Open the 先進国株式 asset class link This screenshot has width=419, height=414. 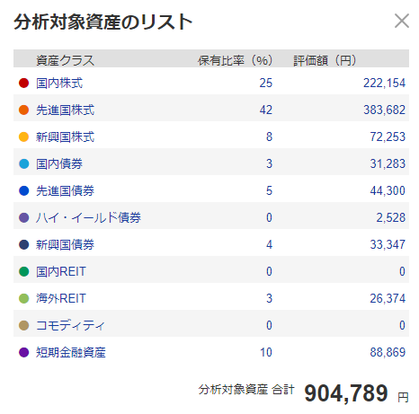[x=65, y=110]
